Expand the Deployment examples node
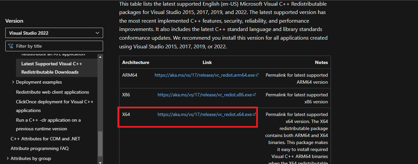Screen dimensions: 418x164 [13, 82]
